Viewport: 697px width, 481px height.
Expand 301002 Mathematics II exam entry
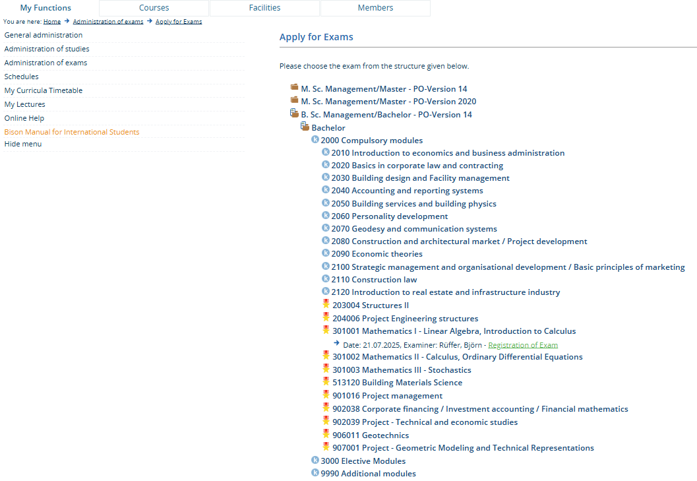pyautogui.click(x=458, y=357)
